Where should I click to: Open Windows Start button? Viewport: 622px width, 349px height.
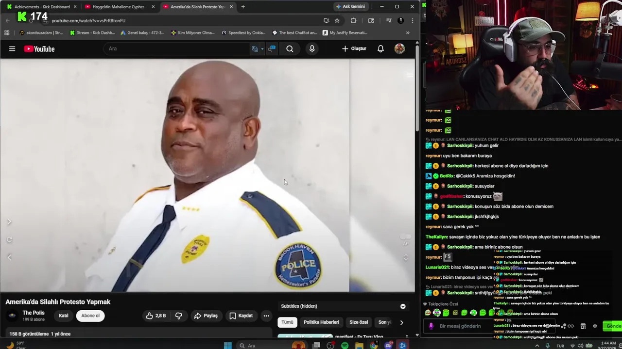click(x=228, y=346)
